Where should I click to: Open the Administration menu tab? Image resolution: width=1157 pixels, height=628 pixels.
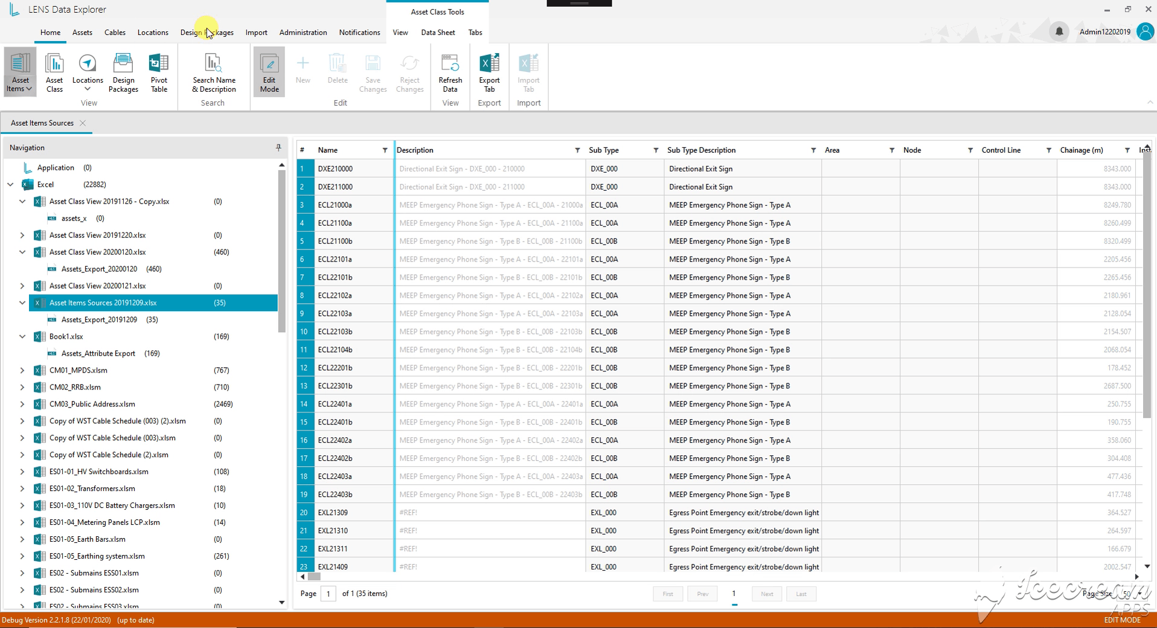[x=303, y=33]
